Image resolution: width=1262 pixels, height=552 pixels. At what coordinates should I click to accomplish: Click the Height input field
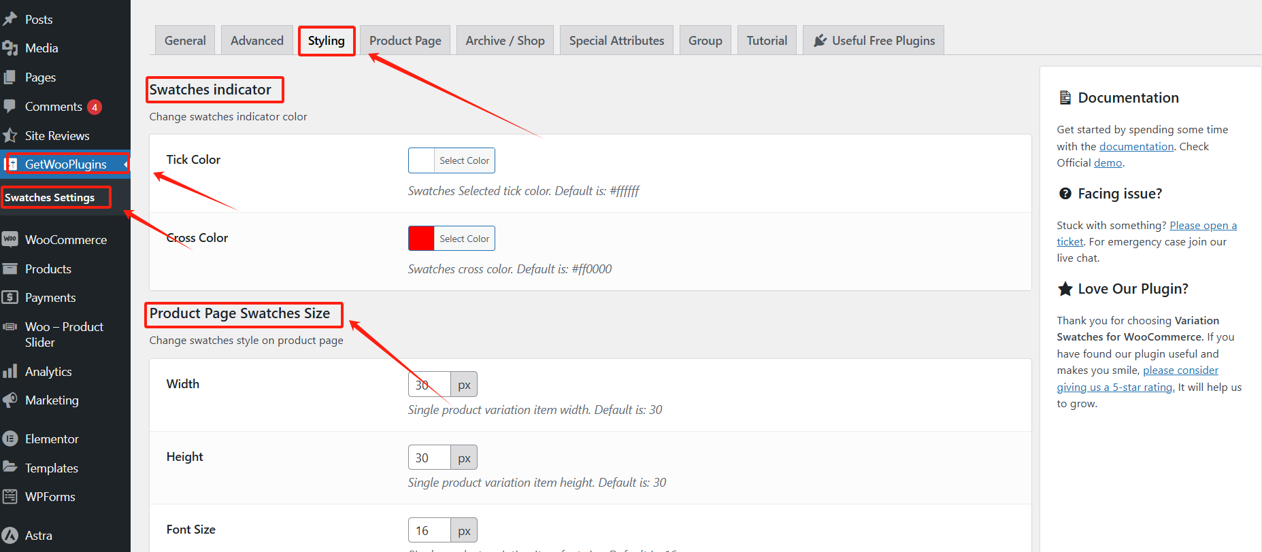(429, 458)
